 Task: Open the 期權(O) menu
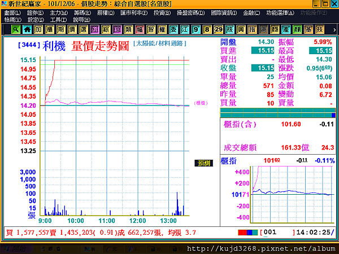[106, 13]
